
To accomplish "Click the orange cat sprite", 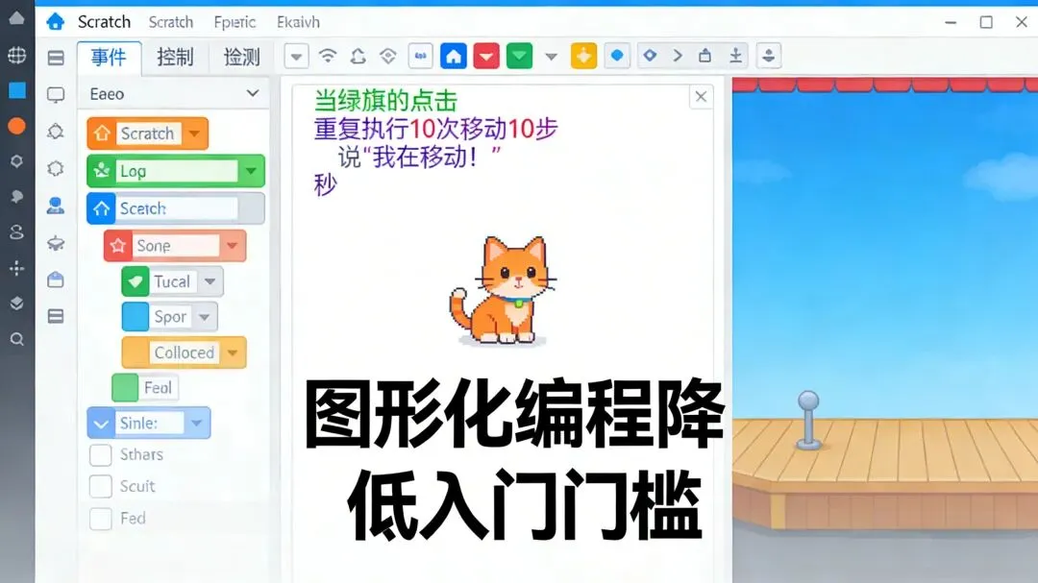I will pos(503,290).
